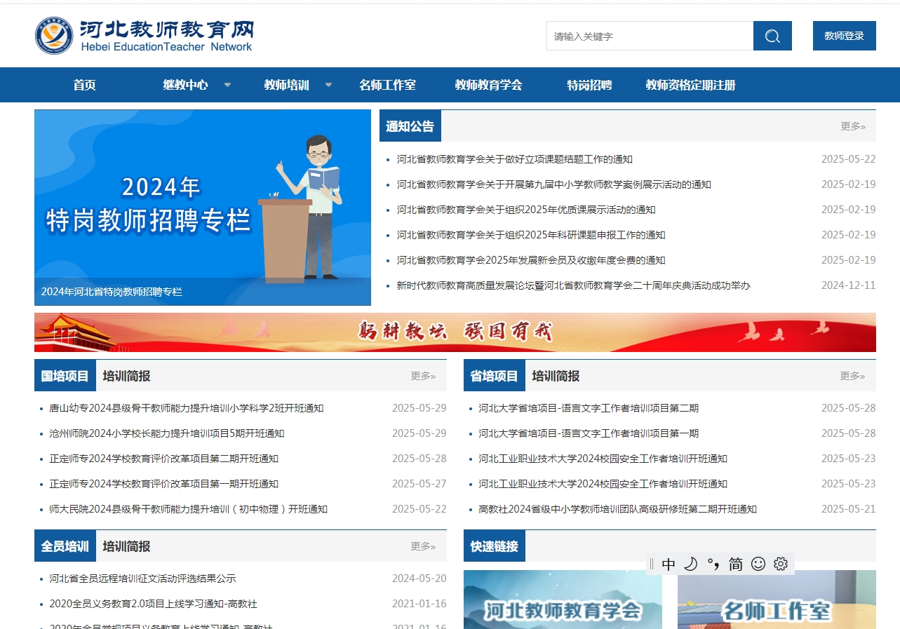This screenshot has height=629, width=900.
Task: Click the 教师登录 login button
Action: [x=844, y=35]
